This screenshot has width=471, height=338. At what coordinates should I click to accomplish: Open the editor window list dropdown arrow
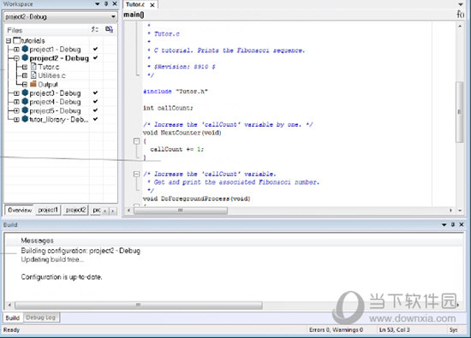coord(461,4)
